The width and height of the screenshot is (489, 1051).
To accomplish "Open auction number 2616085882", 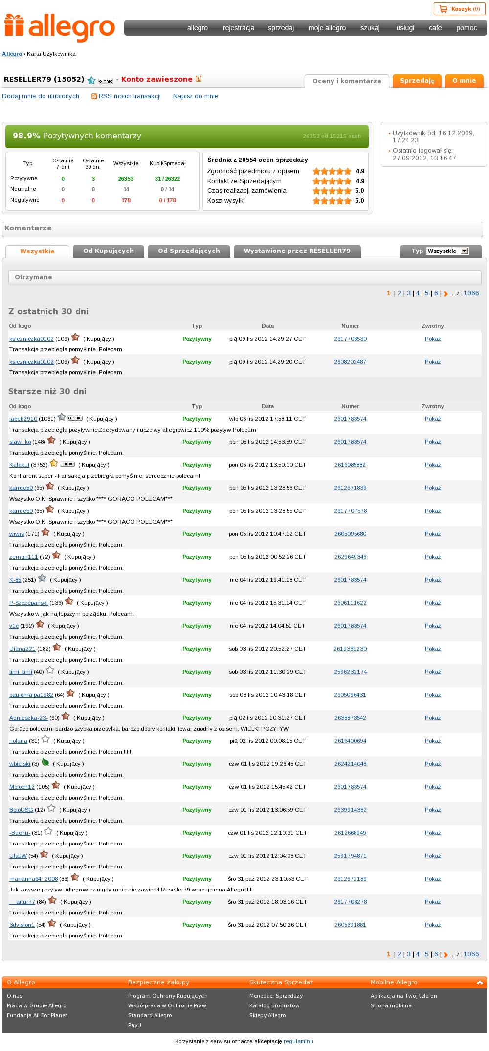I will (x=350, y=465).
